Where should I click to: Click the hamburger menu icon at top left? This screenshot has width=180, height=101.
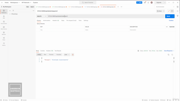click(2, 3)
